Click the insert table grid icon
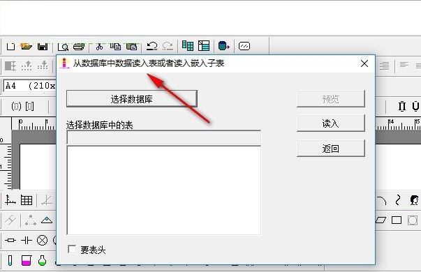The width and height of the screenshot is (421, 272). 27,200
